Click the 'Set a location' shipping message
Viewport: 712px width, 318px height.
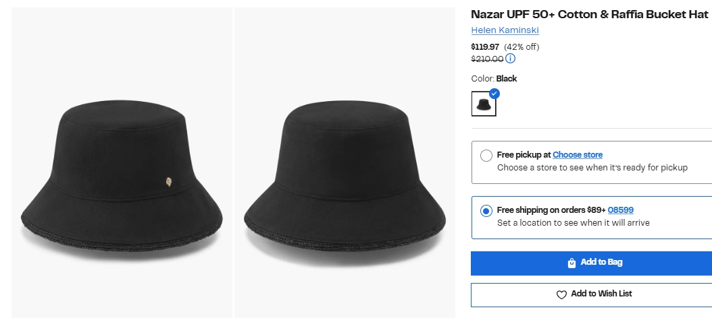pos(573,222)
